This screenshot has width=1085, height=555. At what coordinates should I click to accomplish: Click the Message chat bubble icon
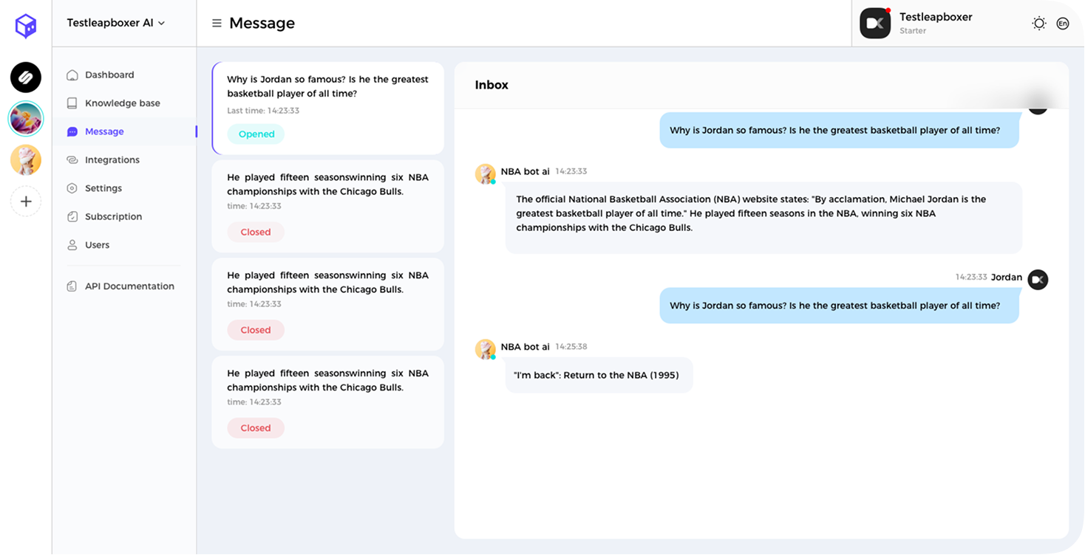click(71, 131)
